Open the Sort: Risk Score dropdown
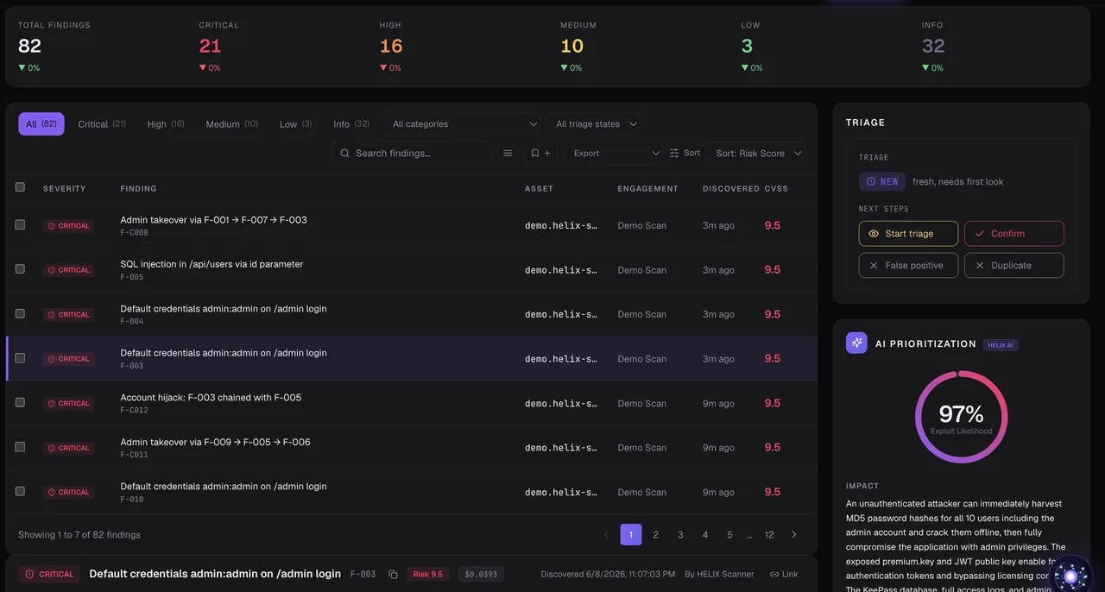 (757, 154)
